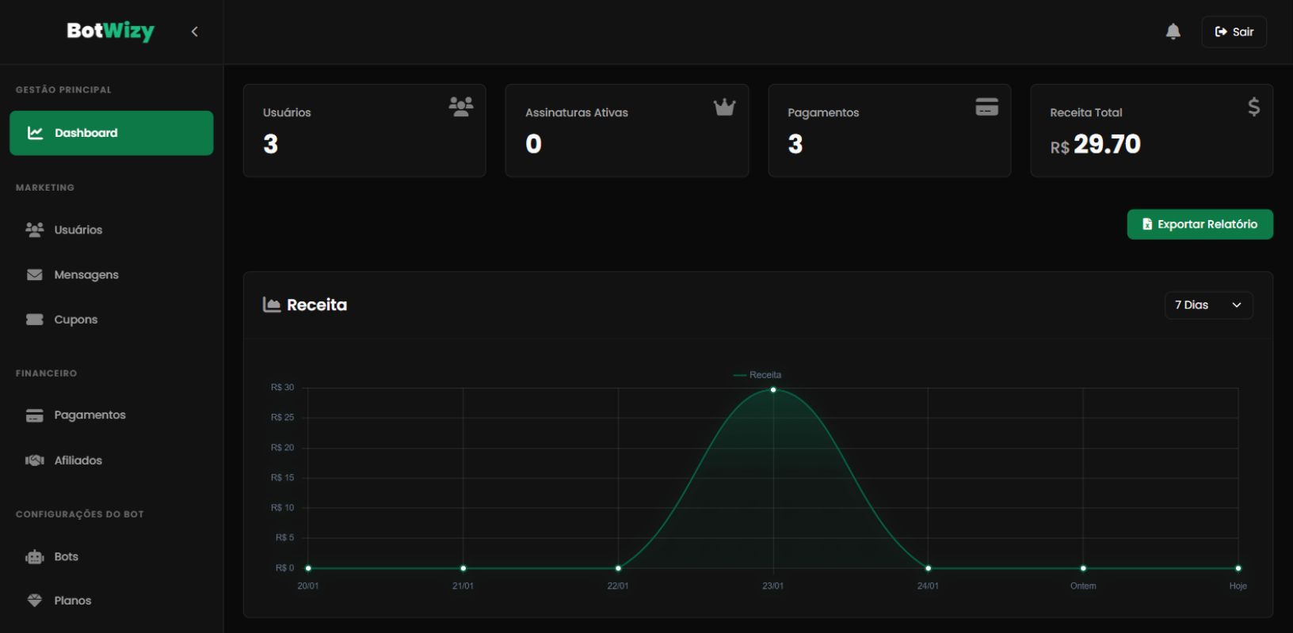
Task: Click the FINANCEIRO section heading
Action: click(46, 373)
